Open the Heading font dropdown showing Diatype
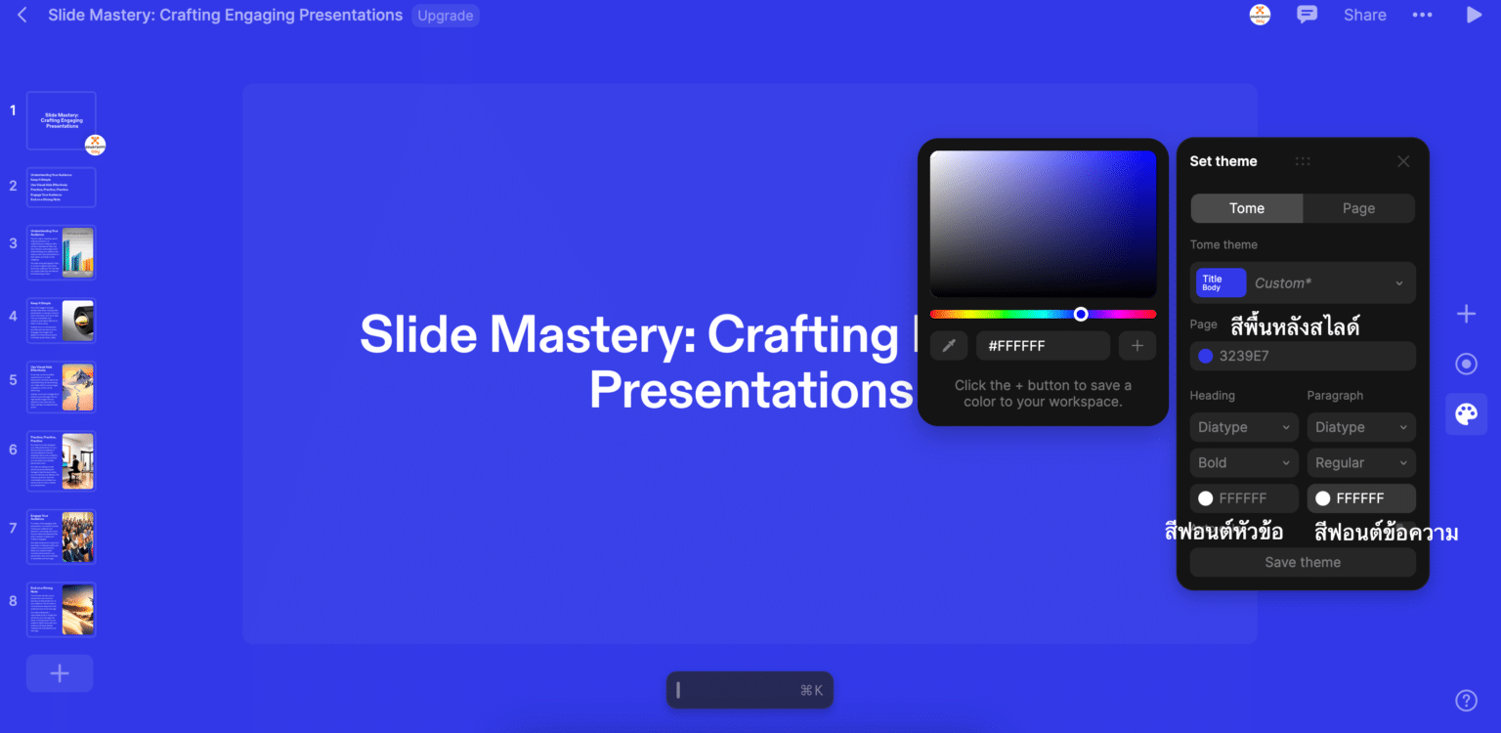The height and width of the screenshot is (733, 1501). coord(1243,427)
